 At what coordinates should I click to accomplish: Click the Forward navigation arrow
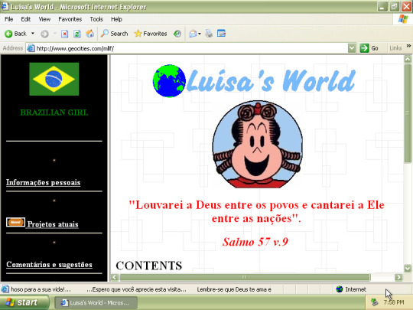44,34
